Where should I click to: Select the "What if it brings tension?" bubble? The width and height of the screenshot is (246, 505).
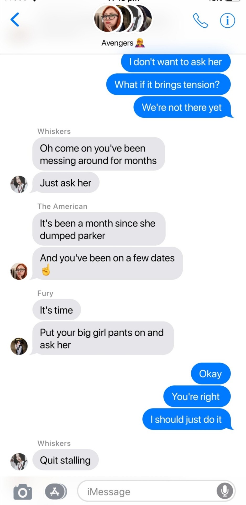point(168,84)
